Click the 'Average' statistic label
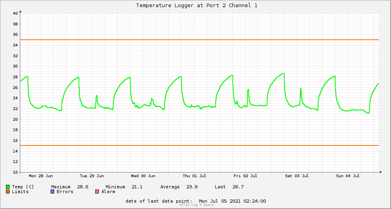Image resolution: width=391 pixels, height=209 pixels. click(170, 187)
